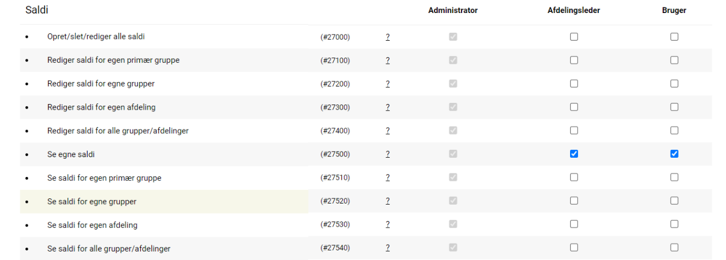The image size is (726, 260).
Task: Click the 'Se saldi for egne grupper' row label
Action: [92, 202]
